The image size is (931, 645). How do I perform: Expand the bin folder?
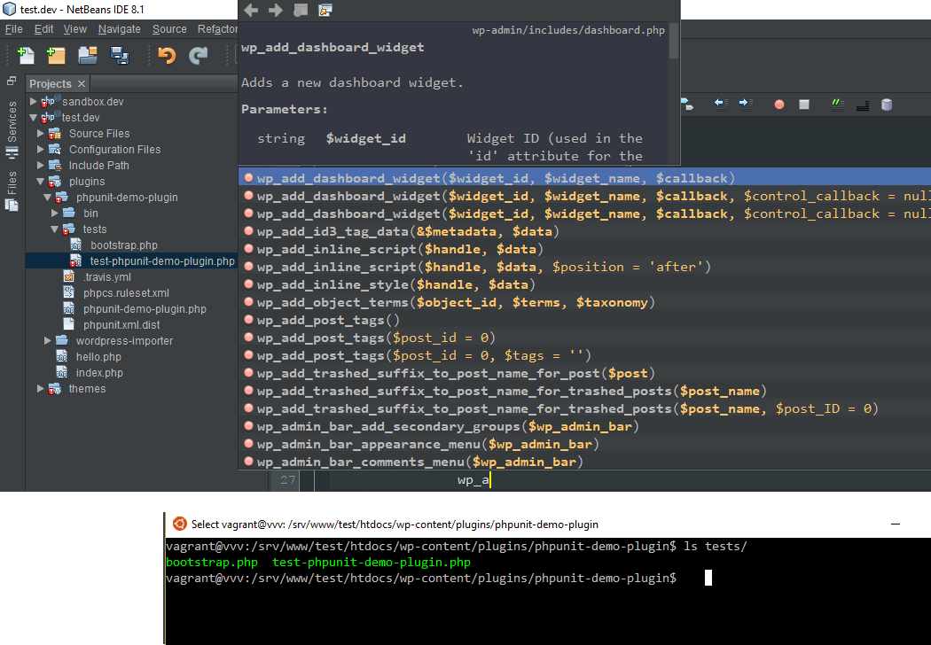coord(55,213)
